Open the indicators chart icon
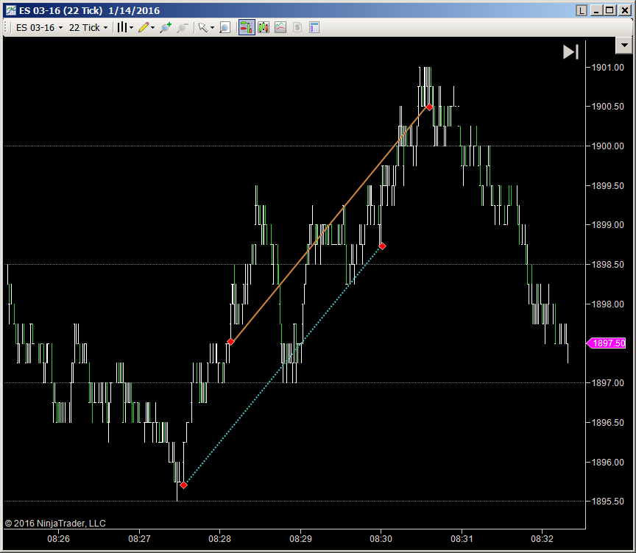Viewport: 636px width, 553px height. 280,27
